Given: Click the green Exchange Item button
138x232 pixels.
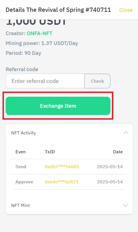Looking at the screenshot, I should [x=58, y=106].
